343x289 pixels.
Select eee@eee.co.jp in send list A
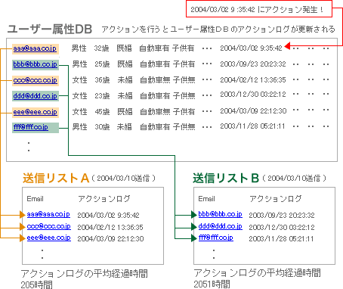pyautogui.click(x=49, y=238)
